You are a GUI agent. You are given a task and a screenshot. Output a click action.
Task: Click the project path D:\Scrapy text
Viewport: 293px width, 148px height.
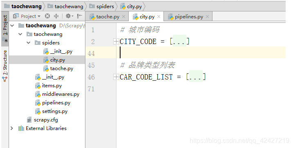pos(72,26)
